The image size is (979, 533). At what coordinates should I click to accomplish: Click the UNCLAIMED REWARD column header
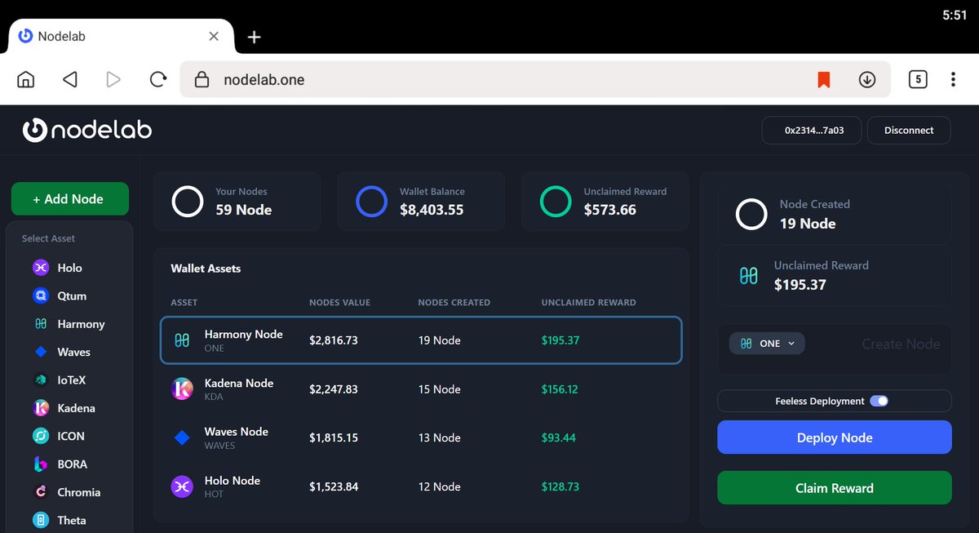coord(589,302)
